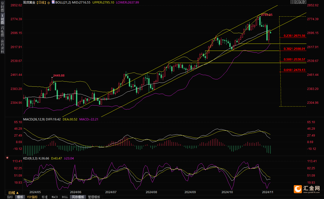The width and height of the screenshot is (324, 199).
Task: Click the jump-to-latest arrow icon at top right
Action: (304, 2)
